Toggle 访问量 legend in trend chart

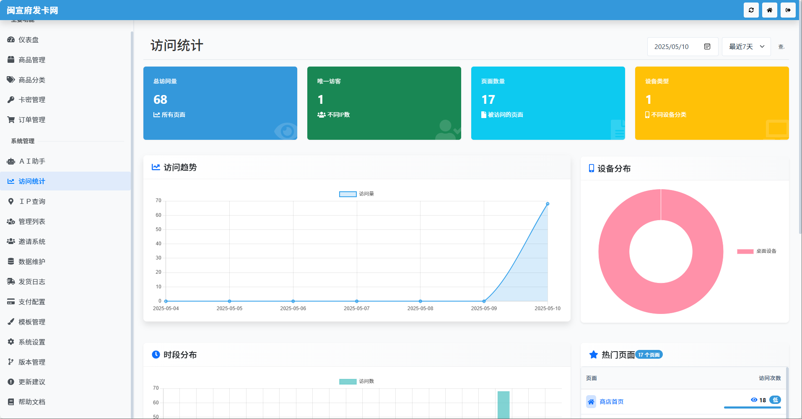coord(356,194)
